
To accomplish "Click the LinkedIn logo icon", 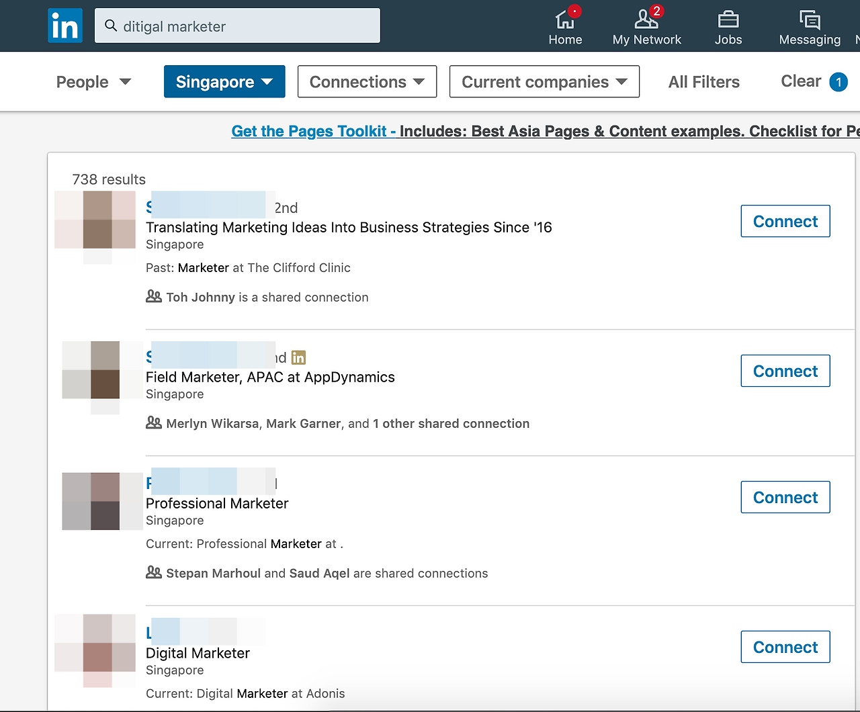I will tap(65, 26).
